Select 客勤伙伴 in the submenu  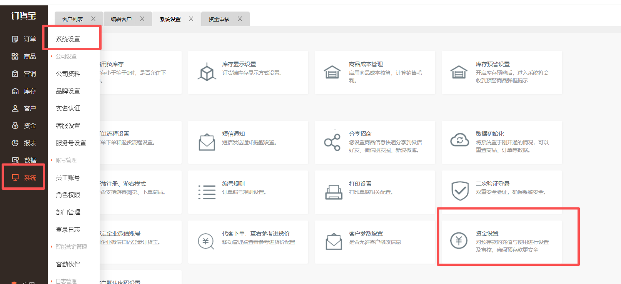click(x=68, y=264)
